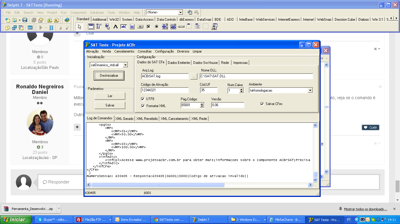Click log horizontal scrollbar thumb
400x224 pixels.
(158, 185)
